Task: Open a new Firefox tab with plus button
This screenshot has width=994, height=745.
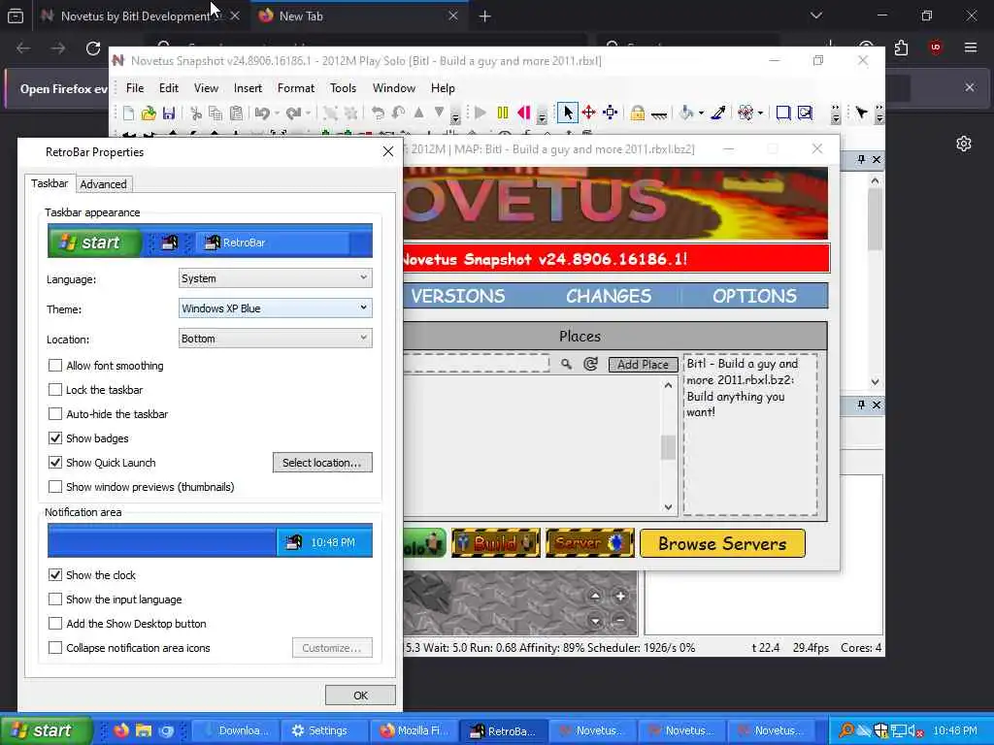Action: point(485,16)
